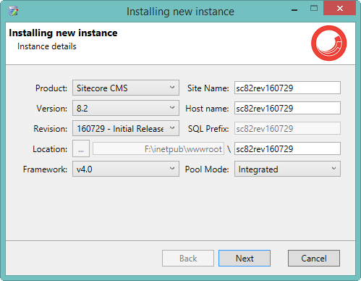Click the Framework: label
The image size is (361, 281).
pos(45,169)
